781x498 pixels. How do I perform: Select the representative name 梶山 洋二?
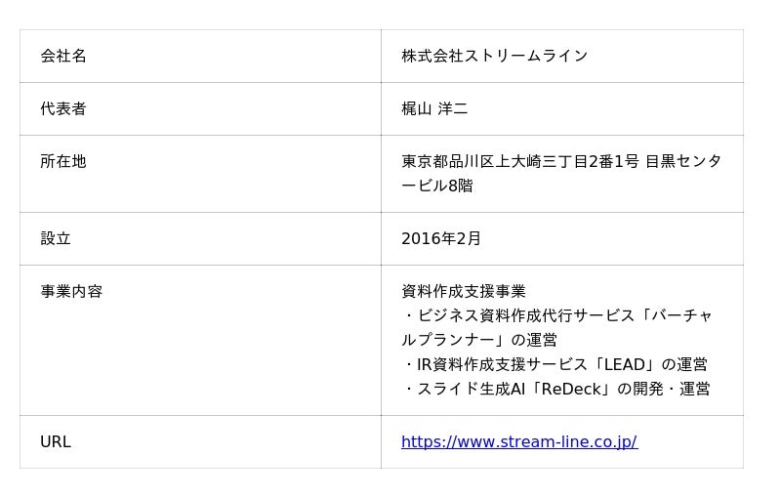(x=434, y=108)
